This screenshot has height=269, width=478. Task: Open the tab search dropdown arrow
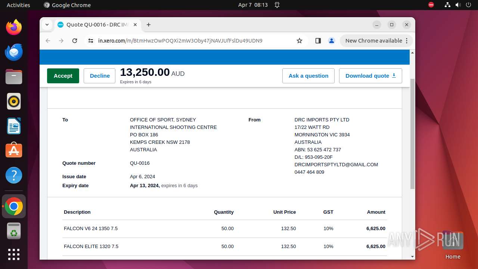click(47, 25)
